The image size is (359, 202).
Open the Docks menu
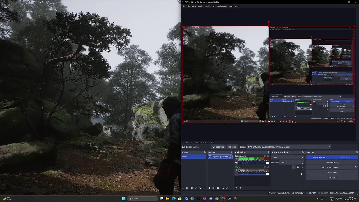201,6
